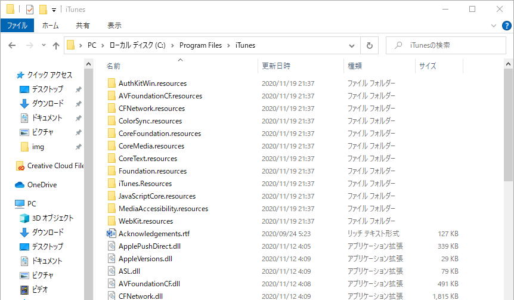Open pinned ドキュメント under quick access
This screenshot has height=300, width=514.
(47, 118)
